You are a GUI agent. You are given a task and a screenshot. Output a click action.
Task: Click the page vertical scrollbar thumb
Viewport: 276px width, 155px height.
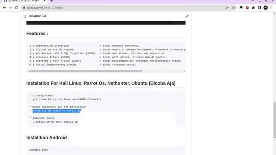click(274, 120)
